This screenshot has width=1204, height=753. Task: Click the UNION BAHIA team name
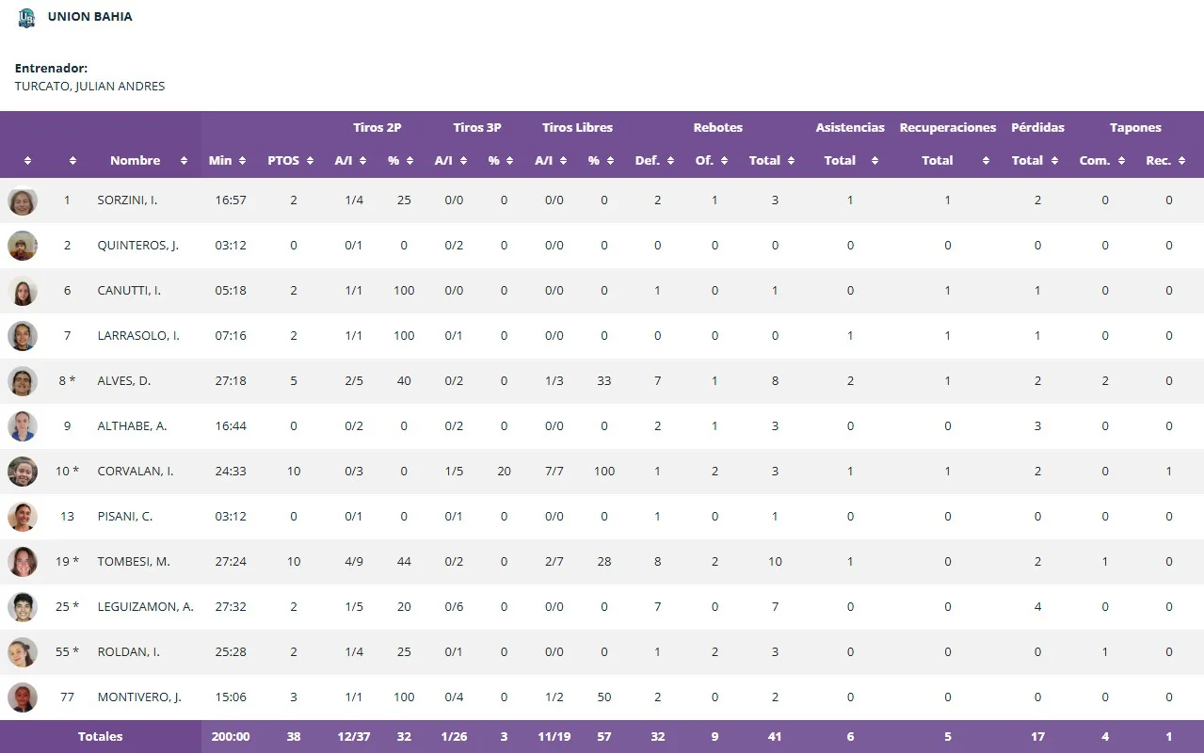pos(90,17)
